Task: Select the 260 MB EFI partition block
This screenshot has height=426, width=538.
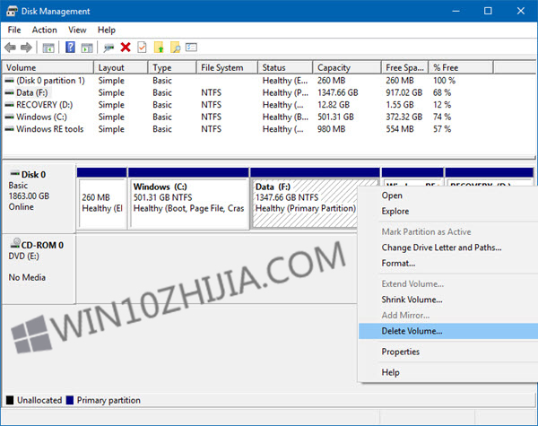Action: 102,198
